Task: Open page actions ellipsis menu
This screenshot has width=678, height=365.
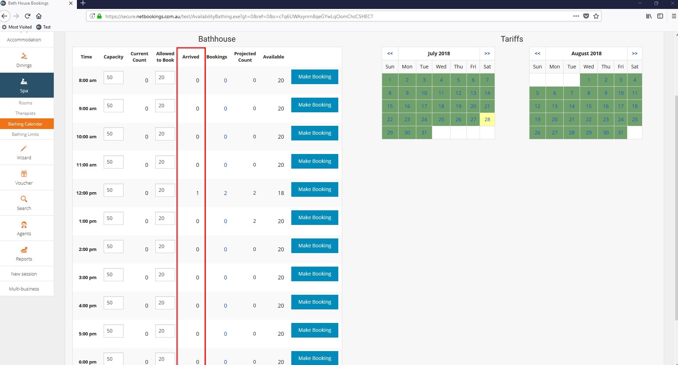Action: (x=576, y=16)
